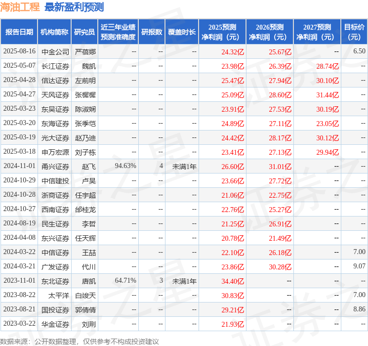Click the 覆盖时长 column header
The height and width of the screenshot is (346, 368).
coord(182,32)
